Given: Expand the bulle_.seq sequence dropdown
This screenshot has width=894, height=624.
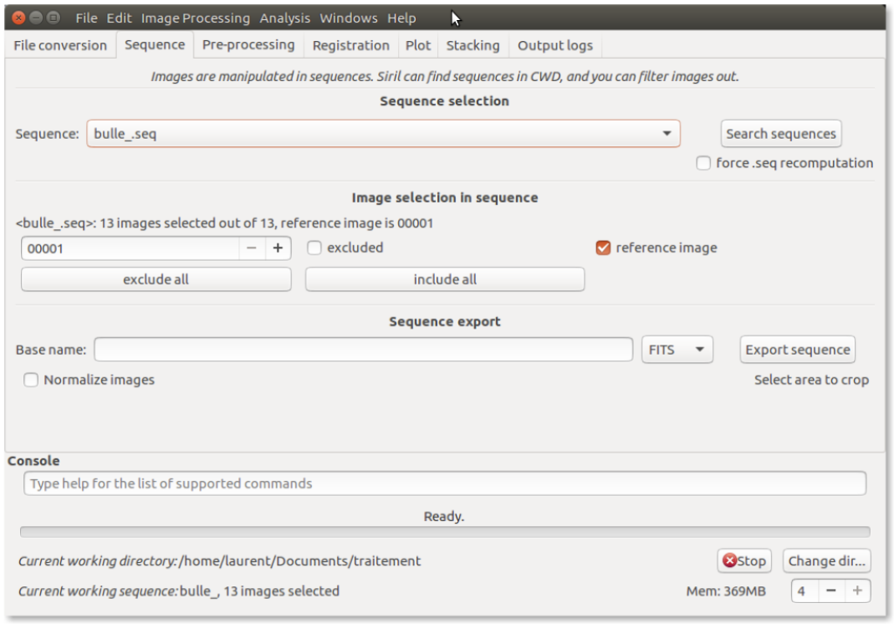Looking at the screenshot, I should [667, 134].
